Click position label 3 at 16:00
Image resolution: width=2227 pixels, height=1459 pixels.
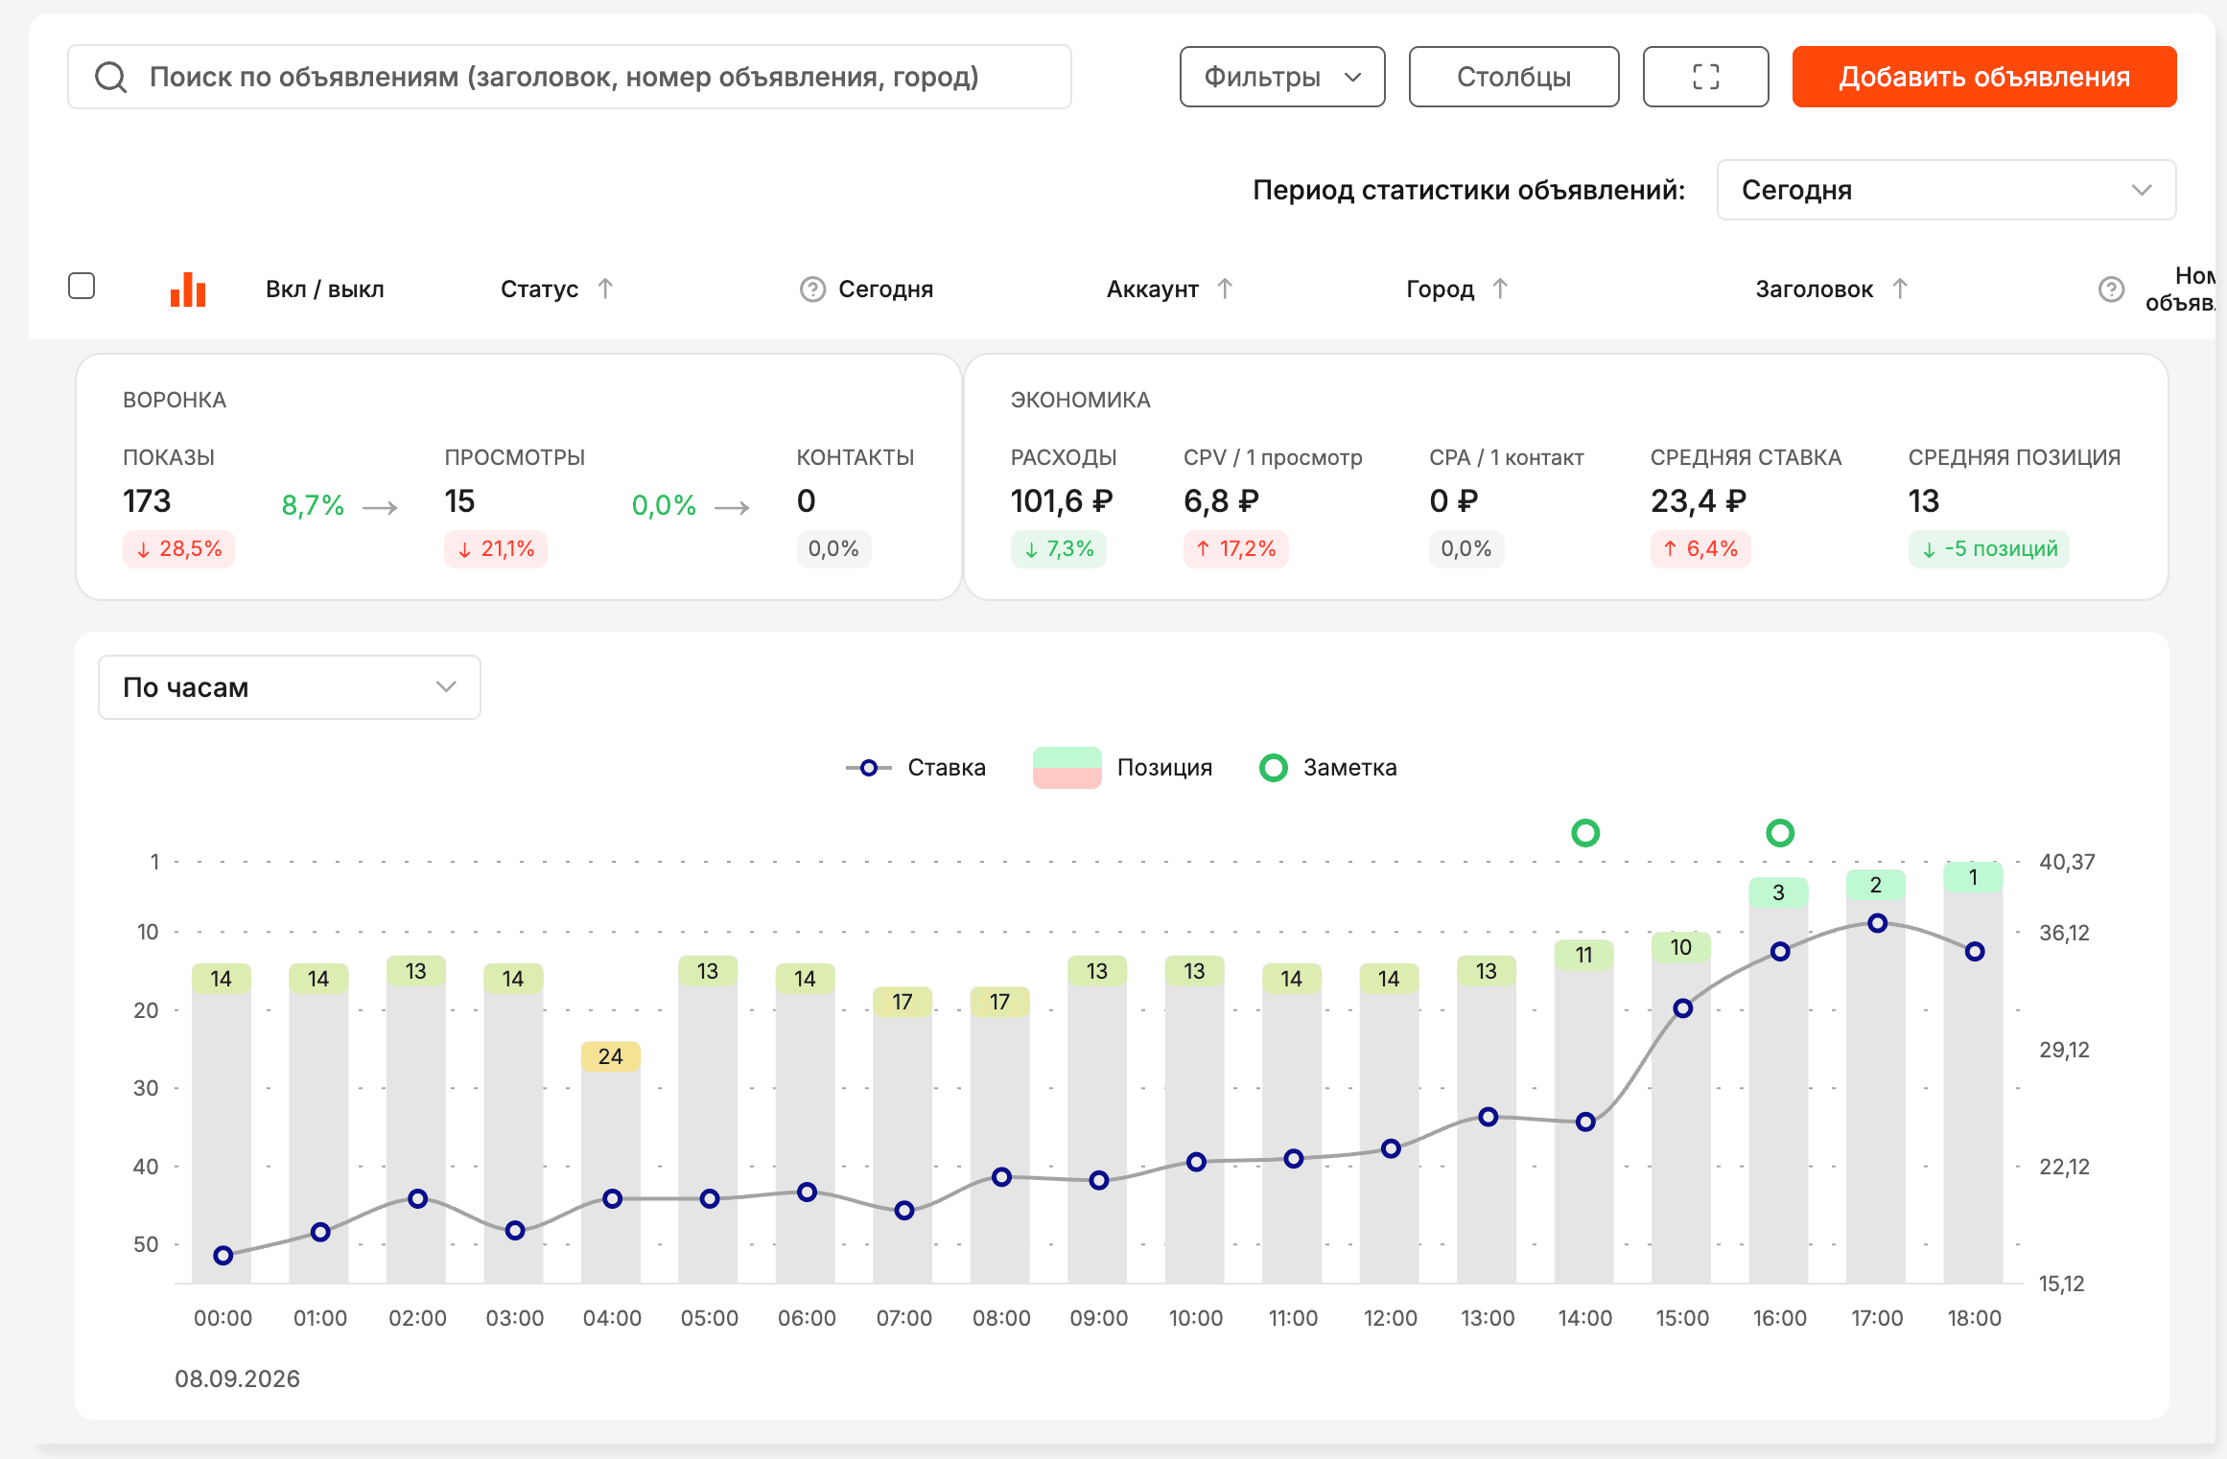[x=1778, y=892]
